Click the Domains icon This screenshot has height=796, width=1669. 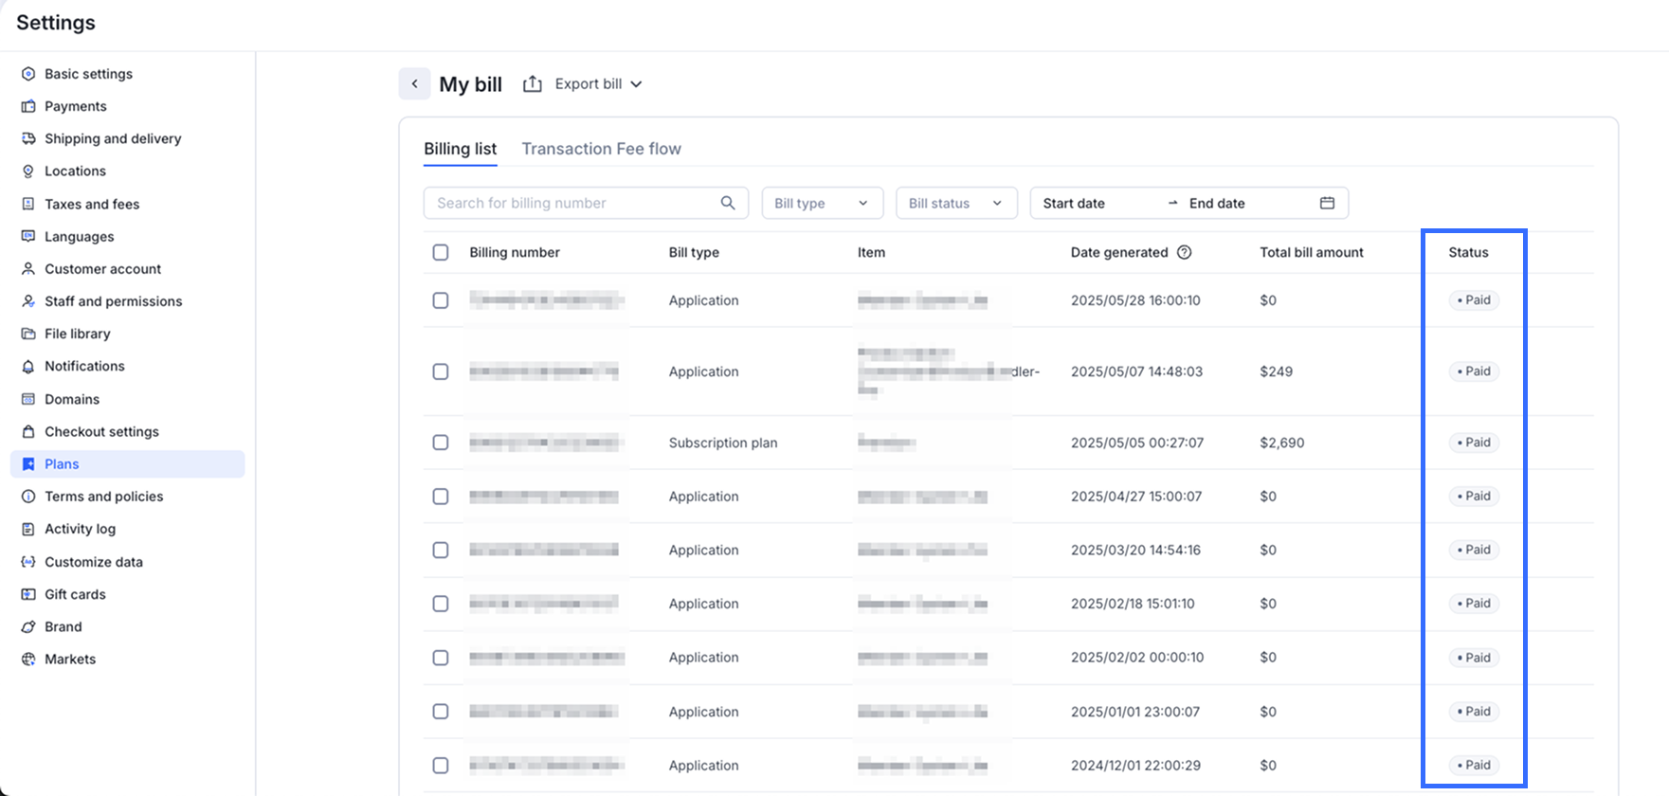[28, 399]
